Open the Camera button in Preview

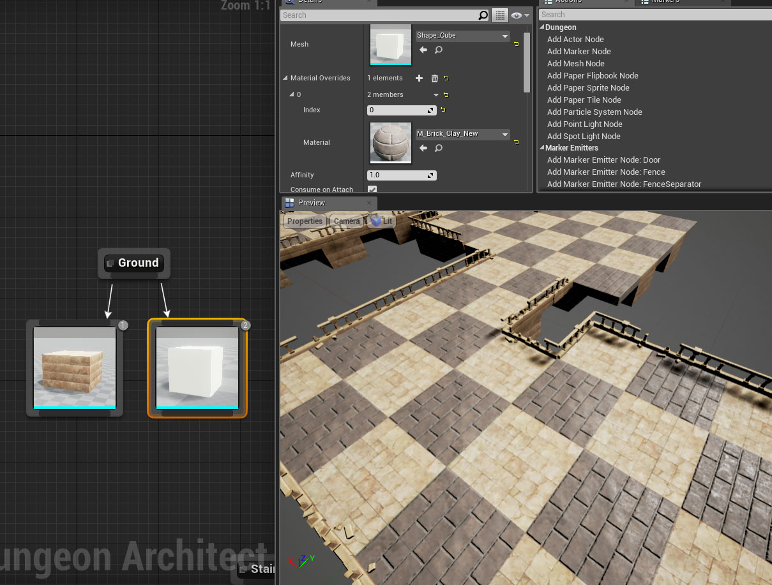pyautogui.click(x=347, y=221)
